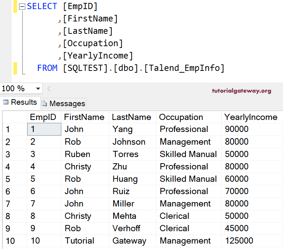This screenshot has height=249, width=283.
Task: Select the FirstName column header
Action: point(84,117)
